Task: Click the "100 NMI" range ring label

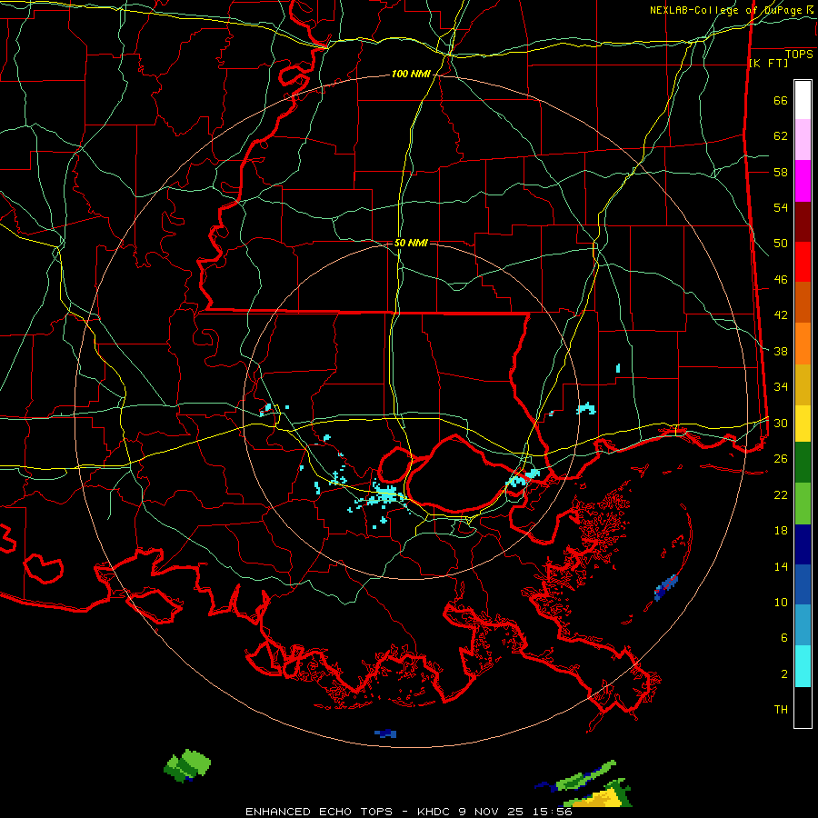Action: point(411,75)
